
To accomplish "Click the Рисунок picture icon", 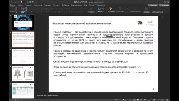I will pyautogui.click(x=99, y=9).
